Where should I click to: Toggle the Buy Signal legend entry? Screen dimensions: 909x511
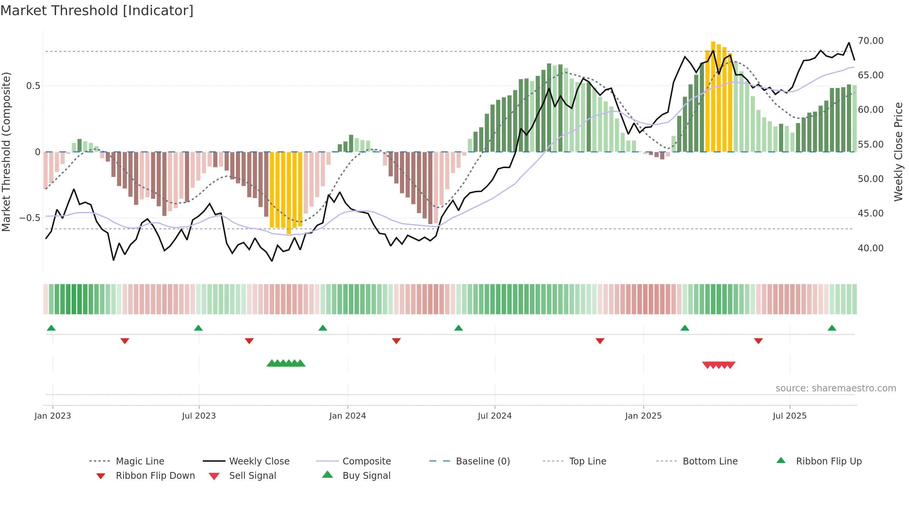356,475
